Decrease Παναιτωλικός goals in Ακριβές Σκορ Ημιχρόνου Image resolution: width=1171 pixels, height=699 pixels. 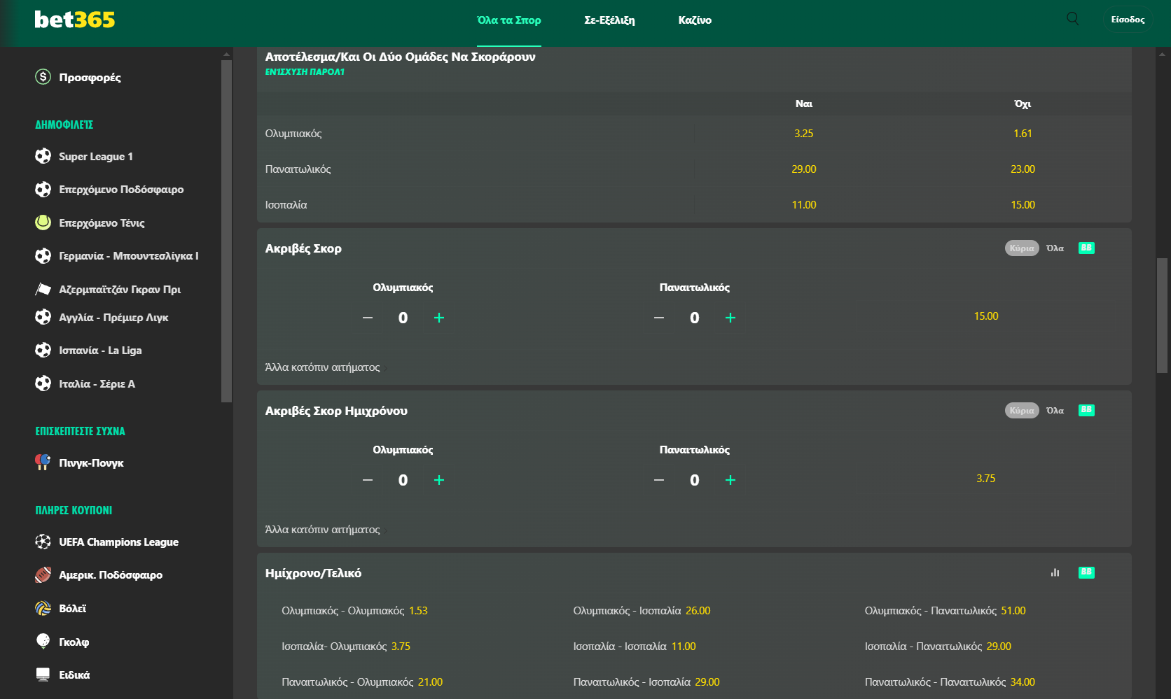coord(659,480)
